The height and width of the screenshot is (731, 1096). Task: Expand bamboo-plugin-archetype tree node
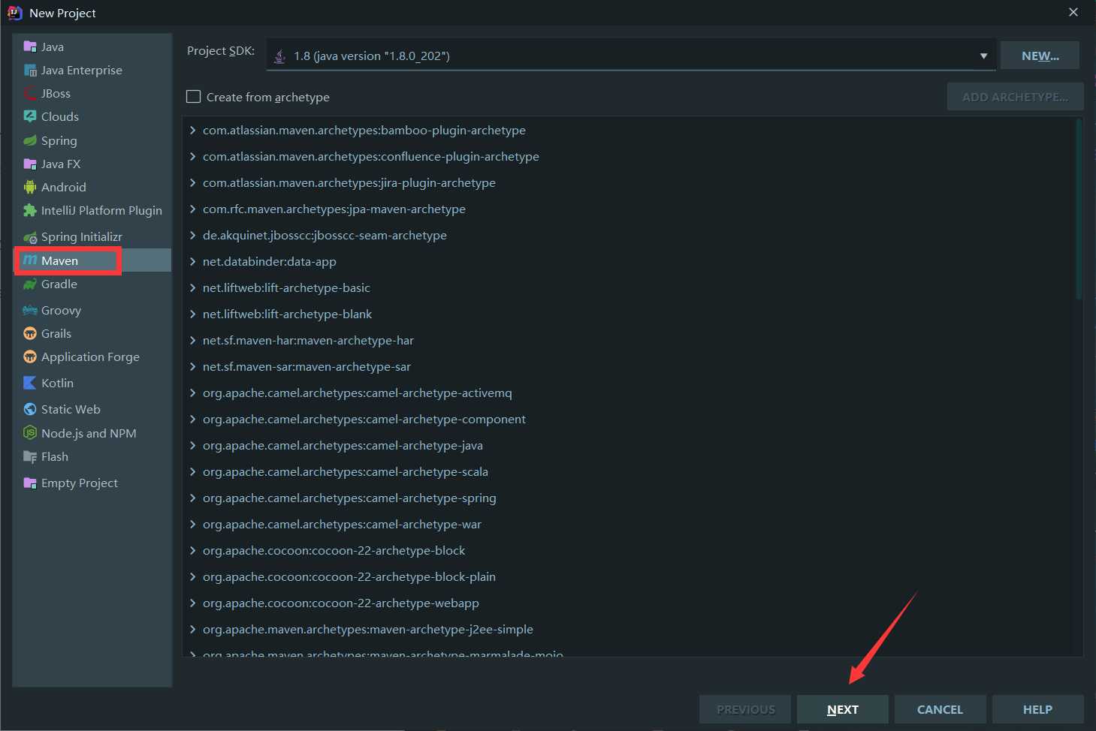pos(193,131)
